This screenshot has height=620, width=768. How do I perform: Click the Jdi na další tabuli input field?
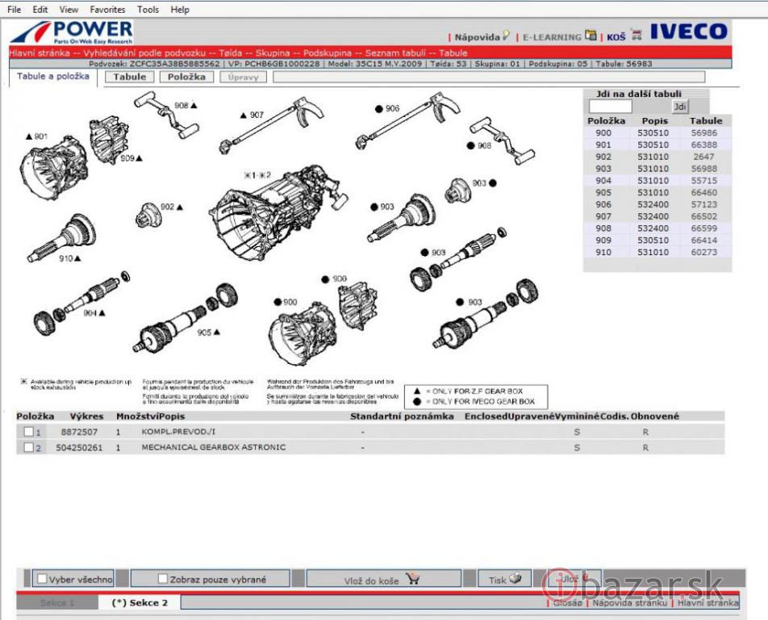coord(611,107)
